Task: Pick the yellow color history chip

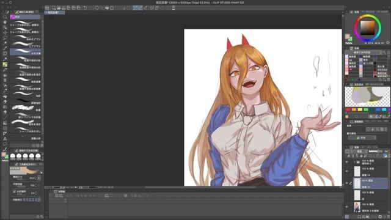Action: click(x=360, y=110)
